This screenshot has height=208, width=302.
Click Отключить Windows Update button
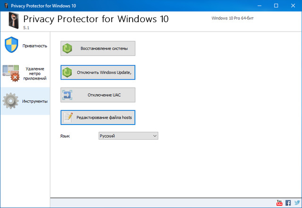point(98,73)
